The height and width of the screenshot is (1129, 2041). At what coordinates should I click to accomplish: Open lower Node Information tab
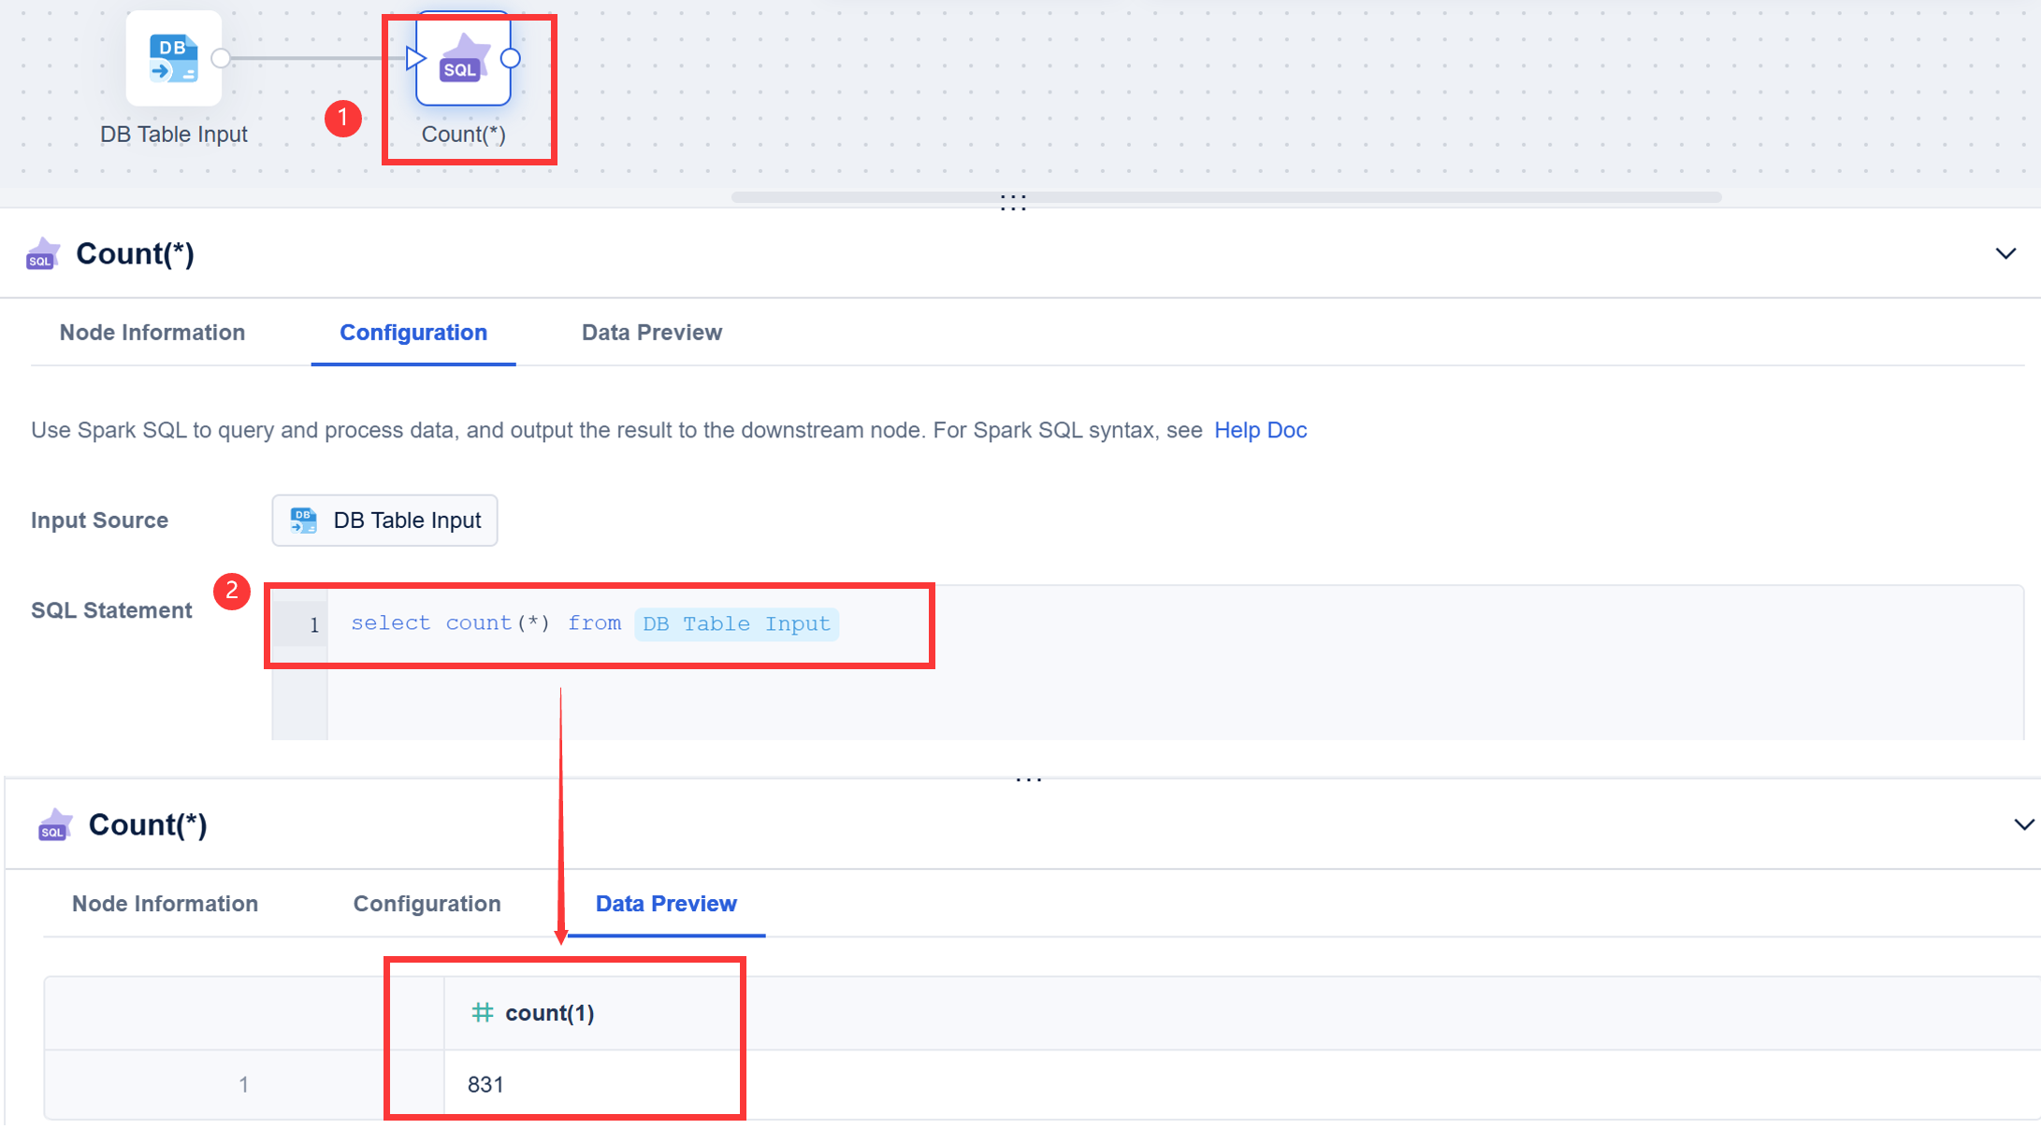pos(165,904)
